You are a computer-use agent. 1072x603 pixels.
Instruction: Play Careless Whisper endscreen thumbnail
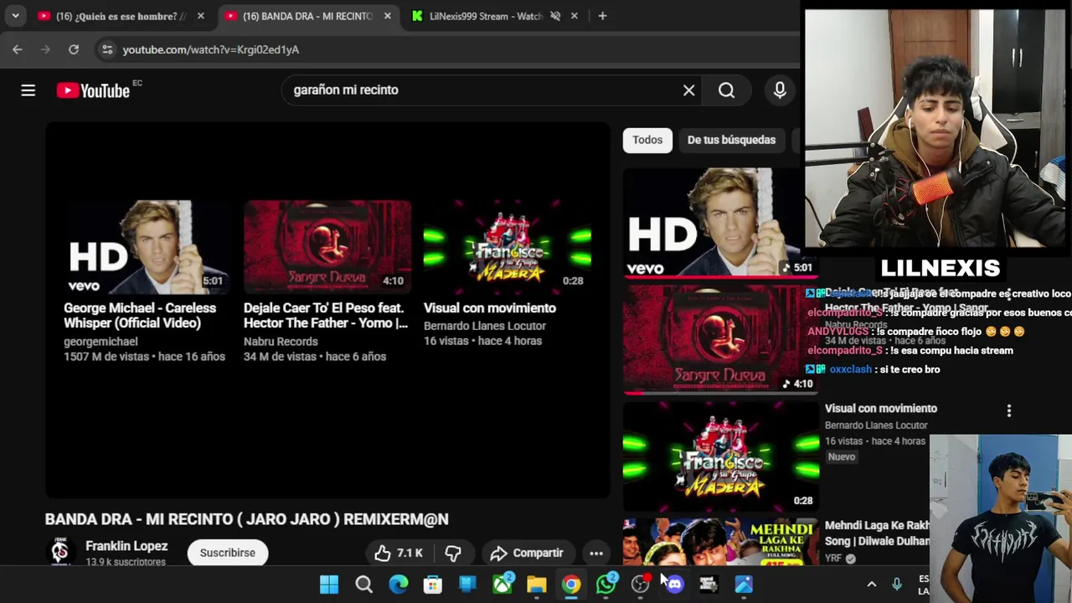(147, 247)
